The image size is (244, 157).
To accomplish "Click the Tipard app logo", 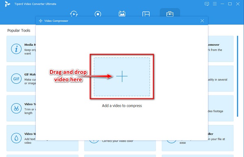I will pos(7,4).
